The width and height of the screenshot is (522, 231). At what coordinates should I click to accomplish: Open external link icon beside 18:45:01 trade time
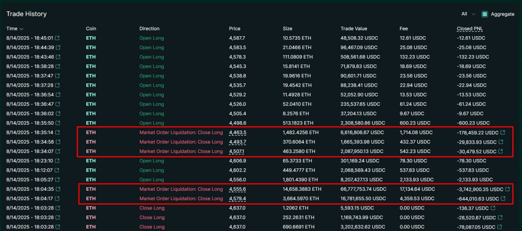coord(58,38)
